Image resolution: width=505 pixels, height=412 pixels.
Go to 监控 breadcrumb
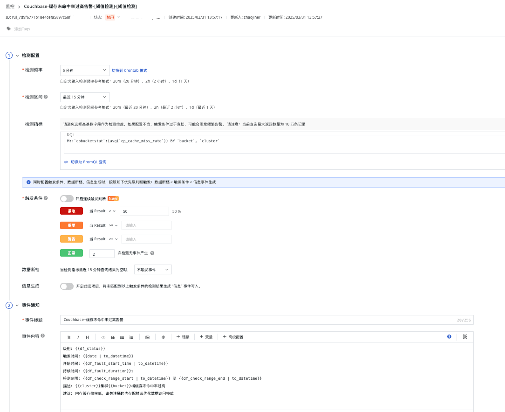tap(10, 7)
